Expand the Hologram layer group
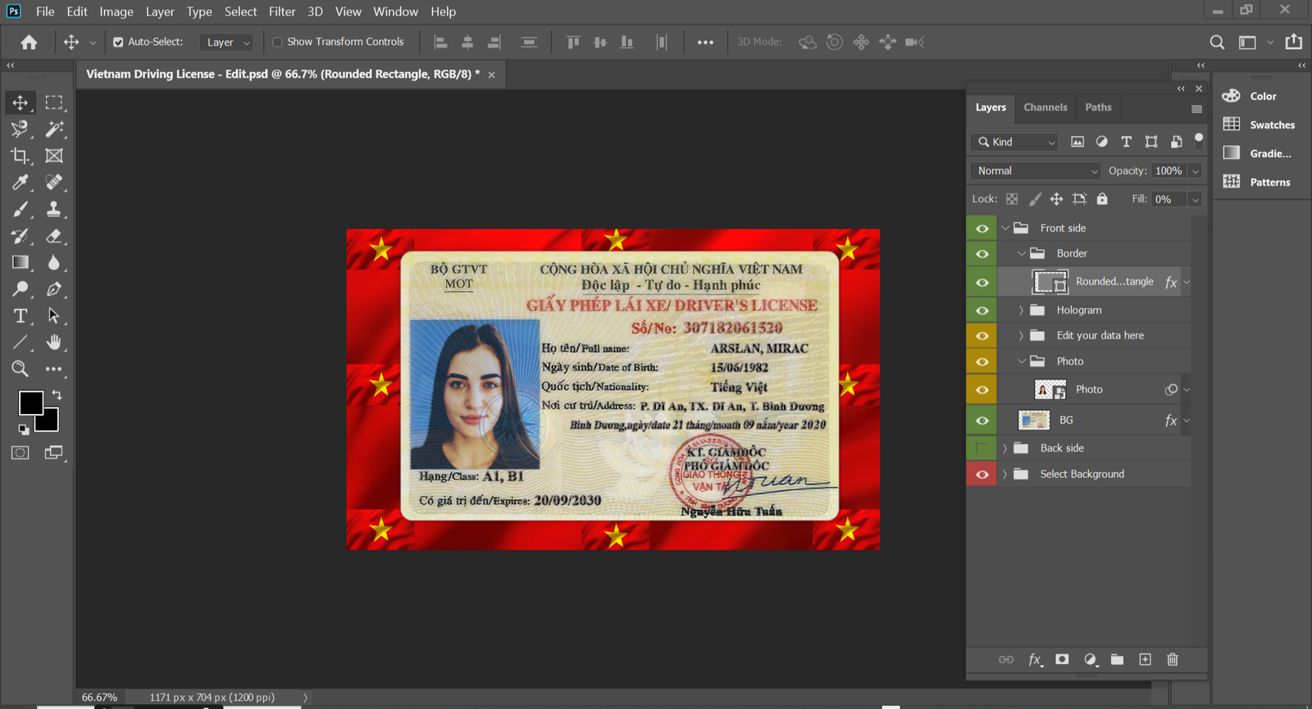Screen dimensions: 1312x709 1021,311
